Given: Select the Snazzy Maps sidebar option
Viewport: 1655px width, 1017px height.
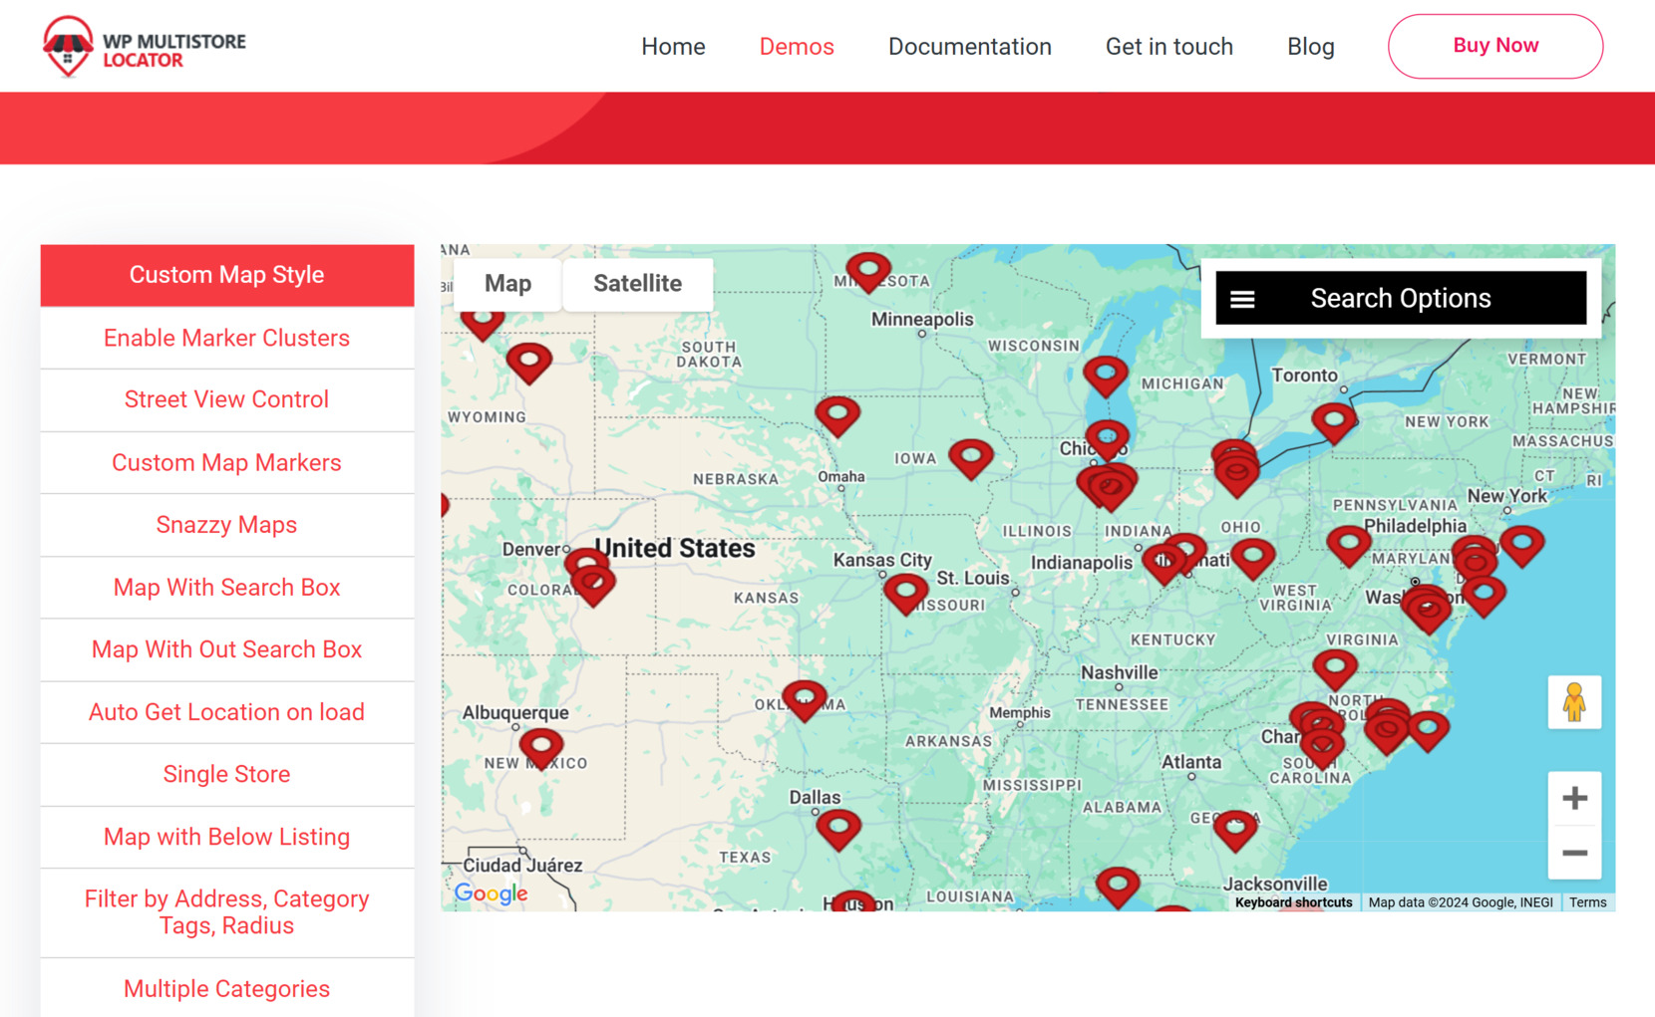Looking at the screenshot, I should pyautogui.click(x=226, y=525).
